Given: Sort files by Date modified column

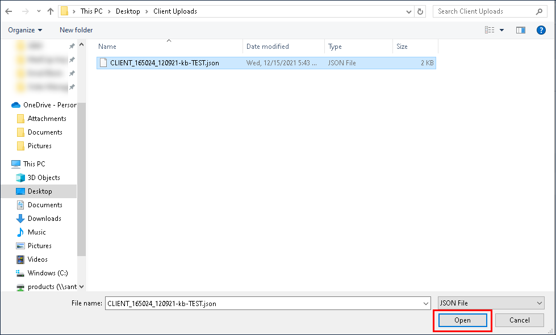Looking at the screenshot, I should (x=267, y=47).
